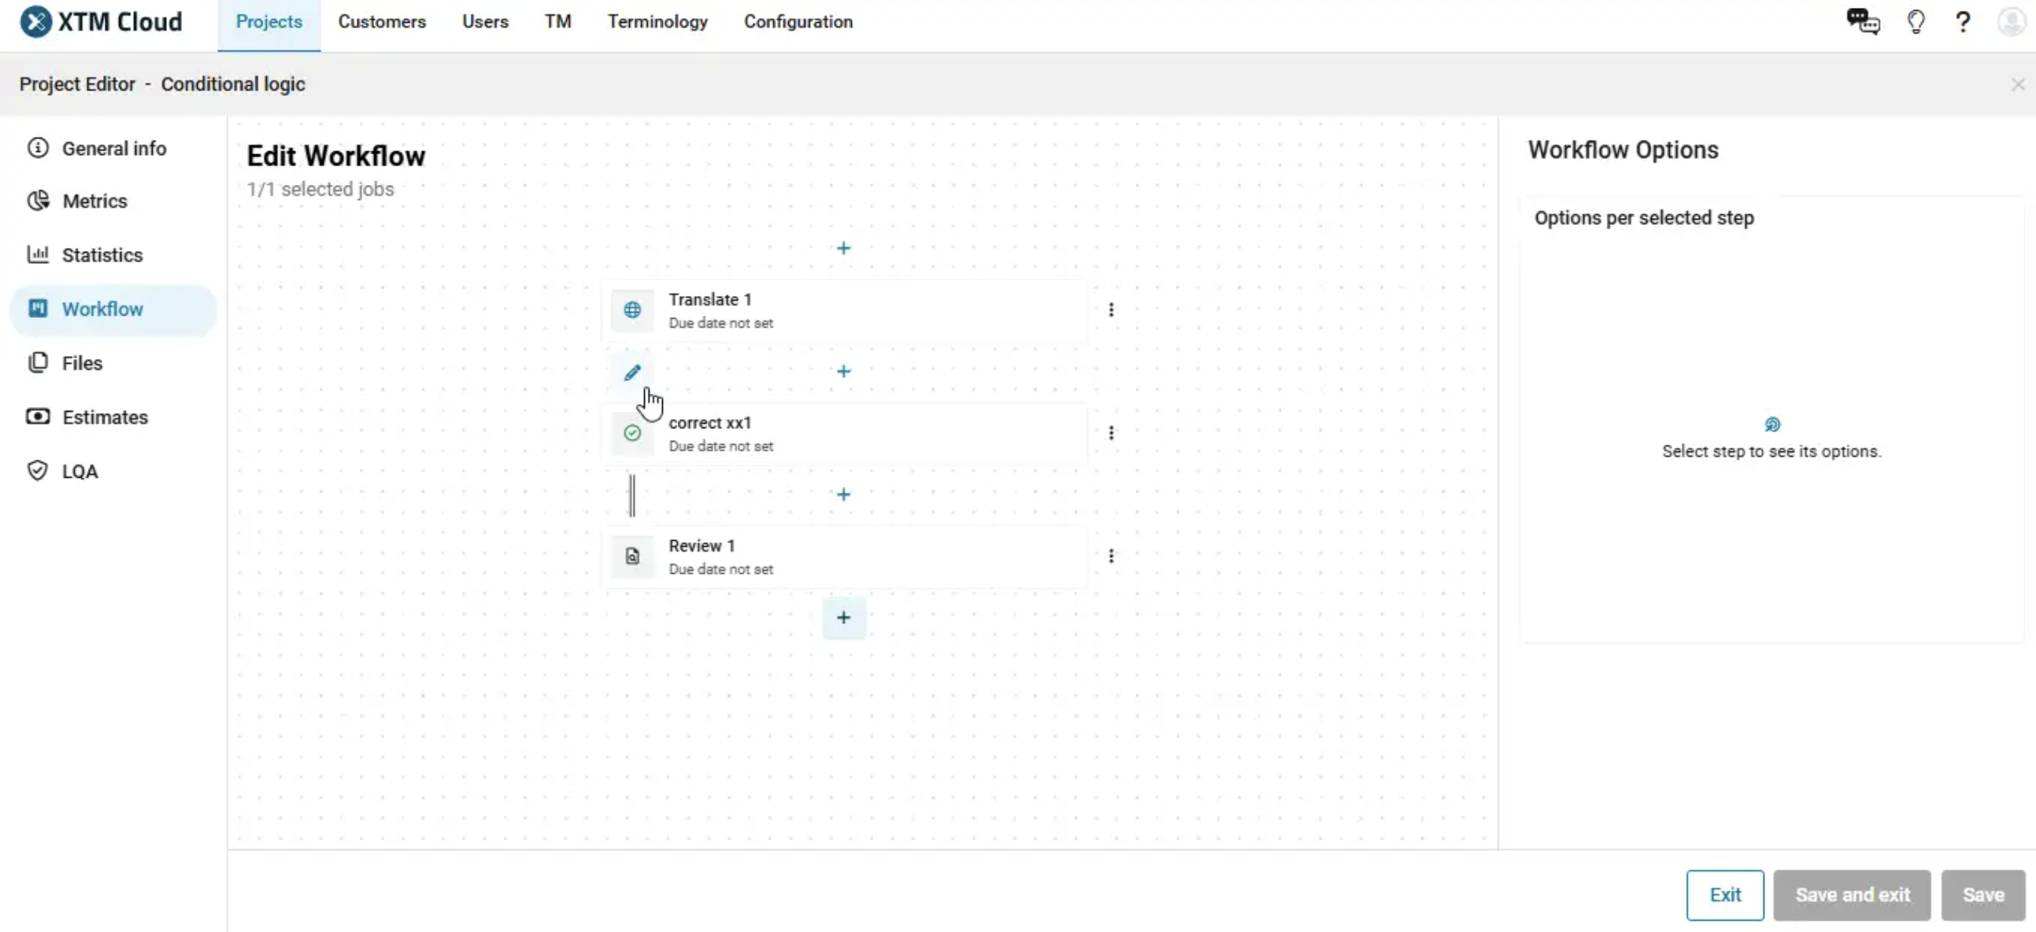Click the lightbulb hints icon
Screen dimensions: 2036x932
[1915, 21]
